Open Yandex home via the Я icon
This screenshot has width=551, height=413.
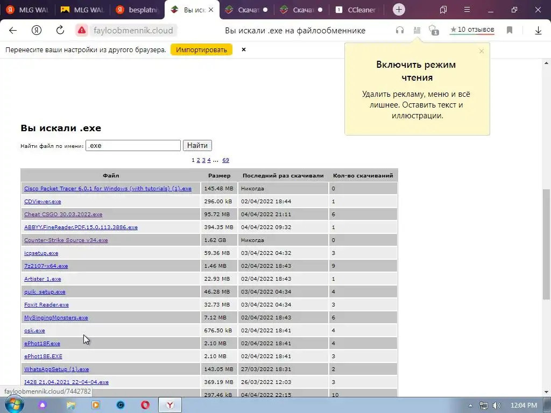pos(37,31)
